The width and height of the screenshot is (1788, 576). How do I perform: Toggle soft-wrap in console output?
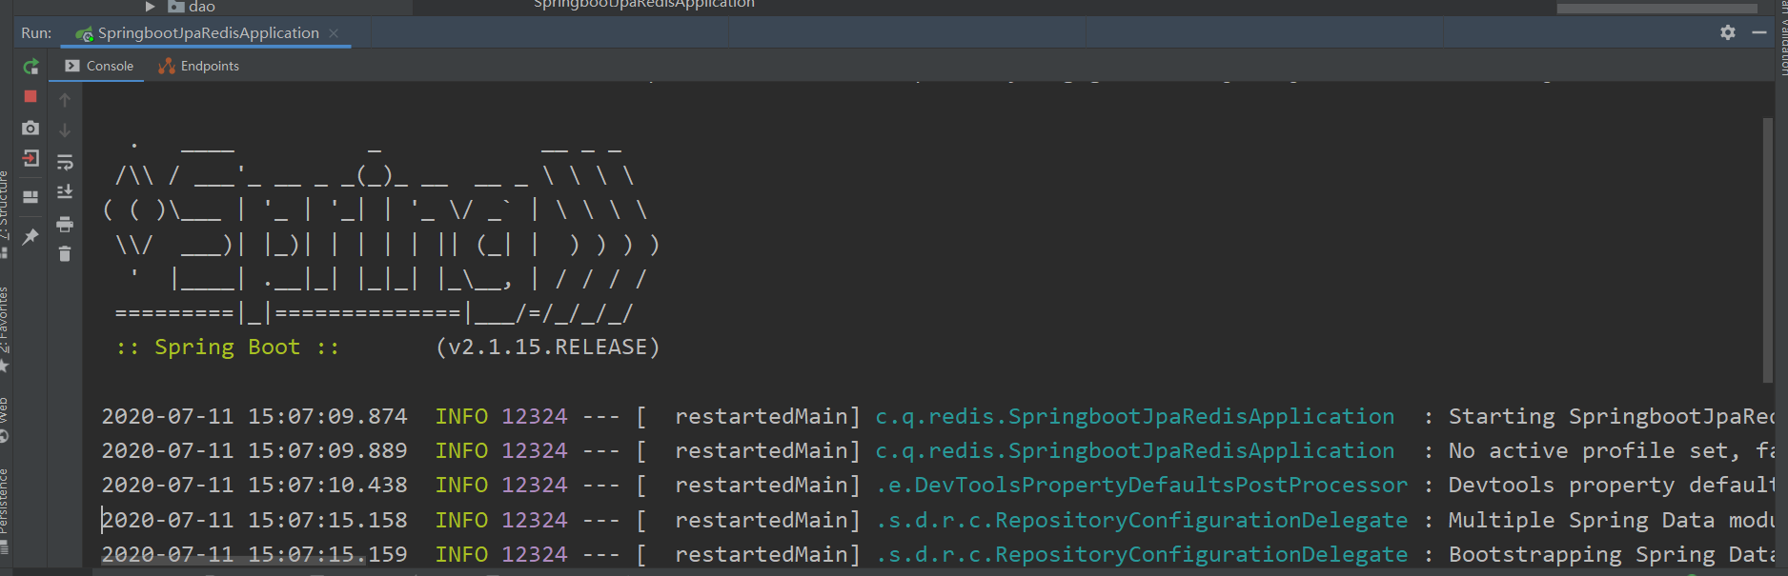[65, 162]
